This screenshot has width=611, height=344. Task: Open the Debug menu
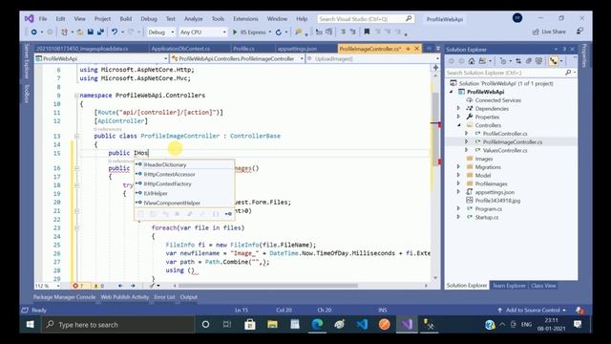coord(149,18)
